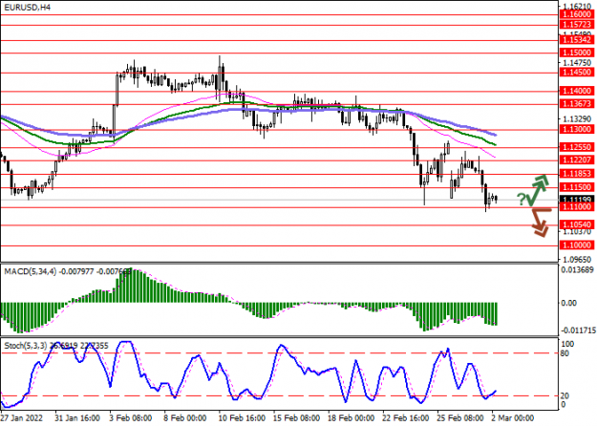Click the 1.14750 price axis value

[577, 62]
